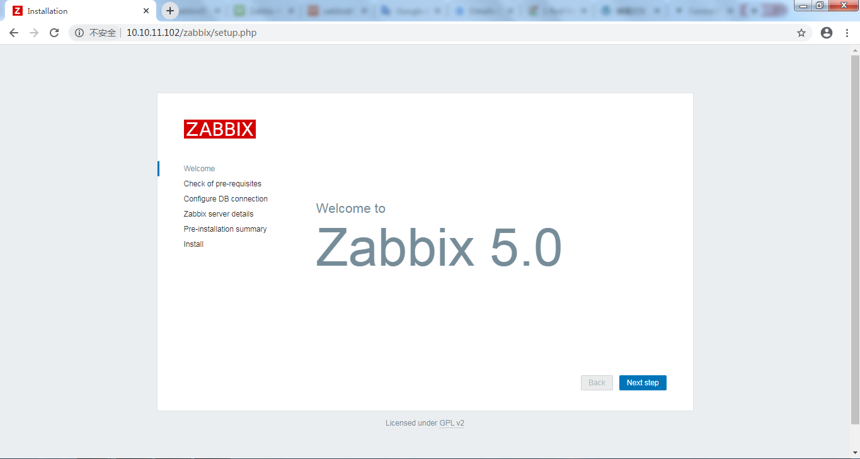Select the Welcome setup step
This screenshot has width=860, height=459.
click(199, 169)
